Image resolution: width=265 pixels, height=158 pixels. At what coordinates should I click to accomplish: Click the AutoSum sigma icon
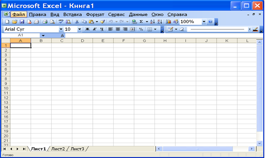click(x=141, y=22)
